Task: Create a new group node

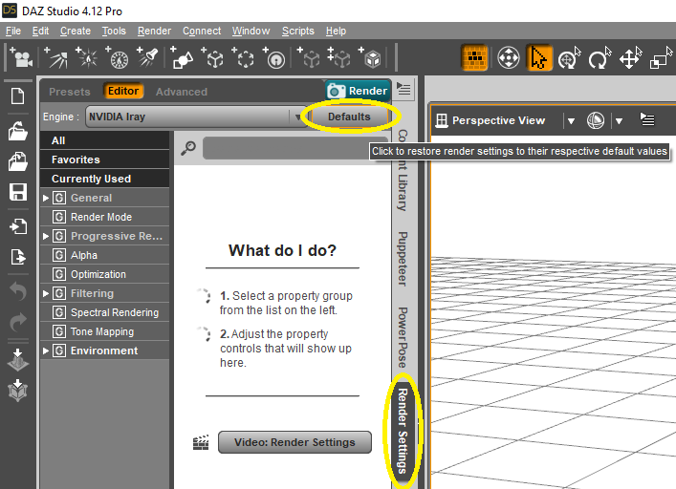Action: pyautogui.click(x=244, y=57)
